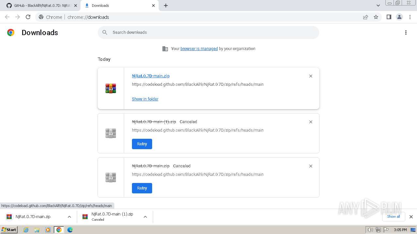Remove the last canceled NjRat.0.7D-main.zip entry

pos(311,166)
